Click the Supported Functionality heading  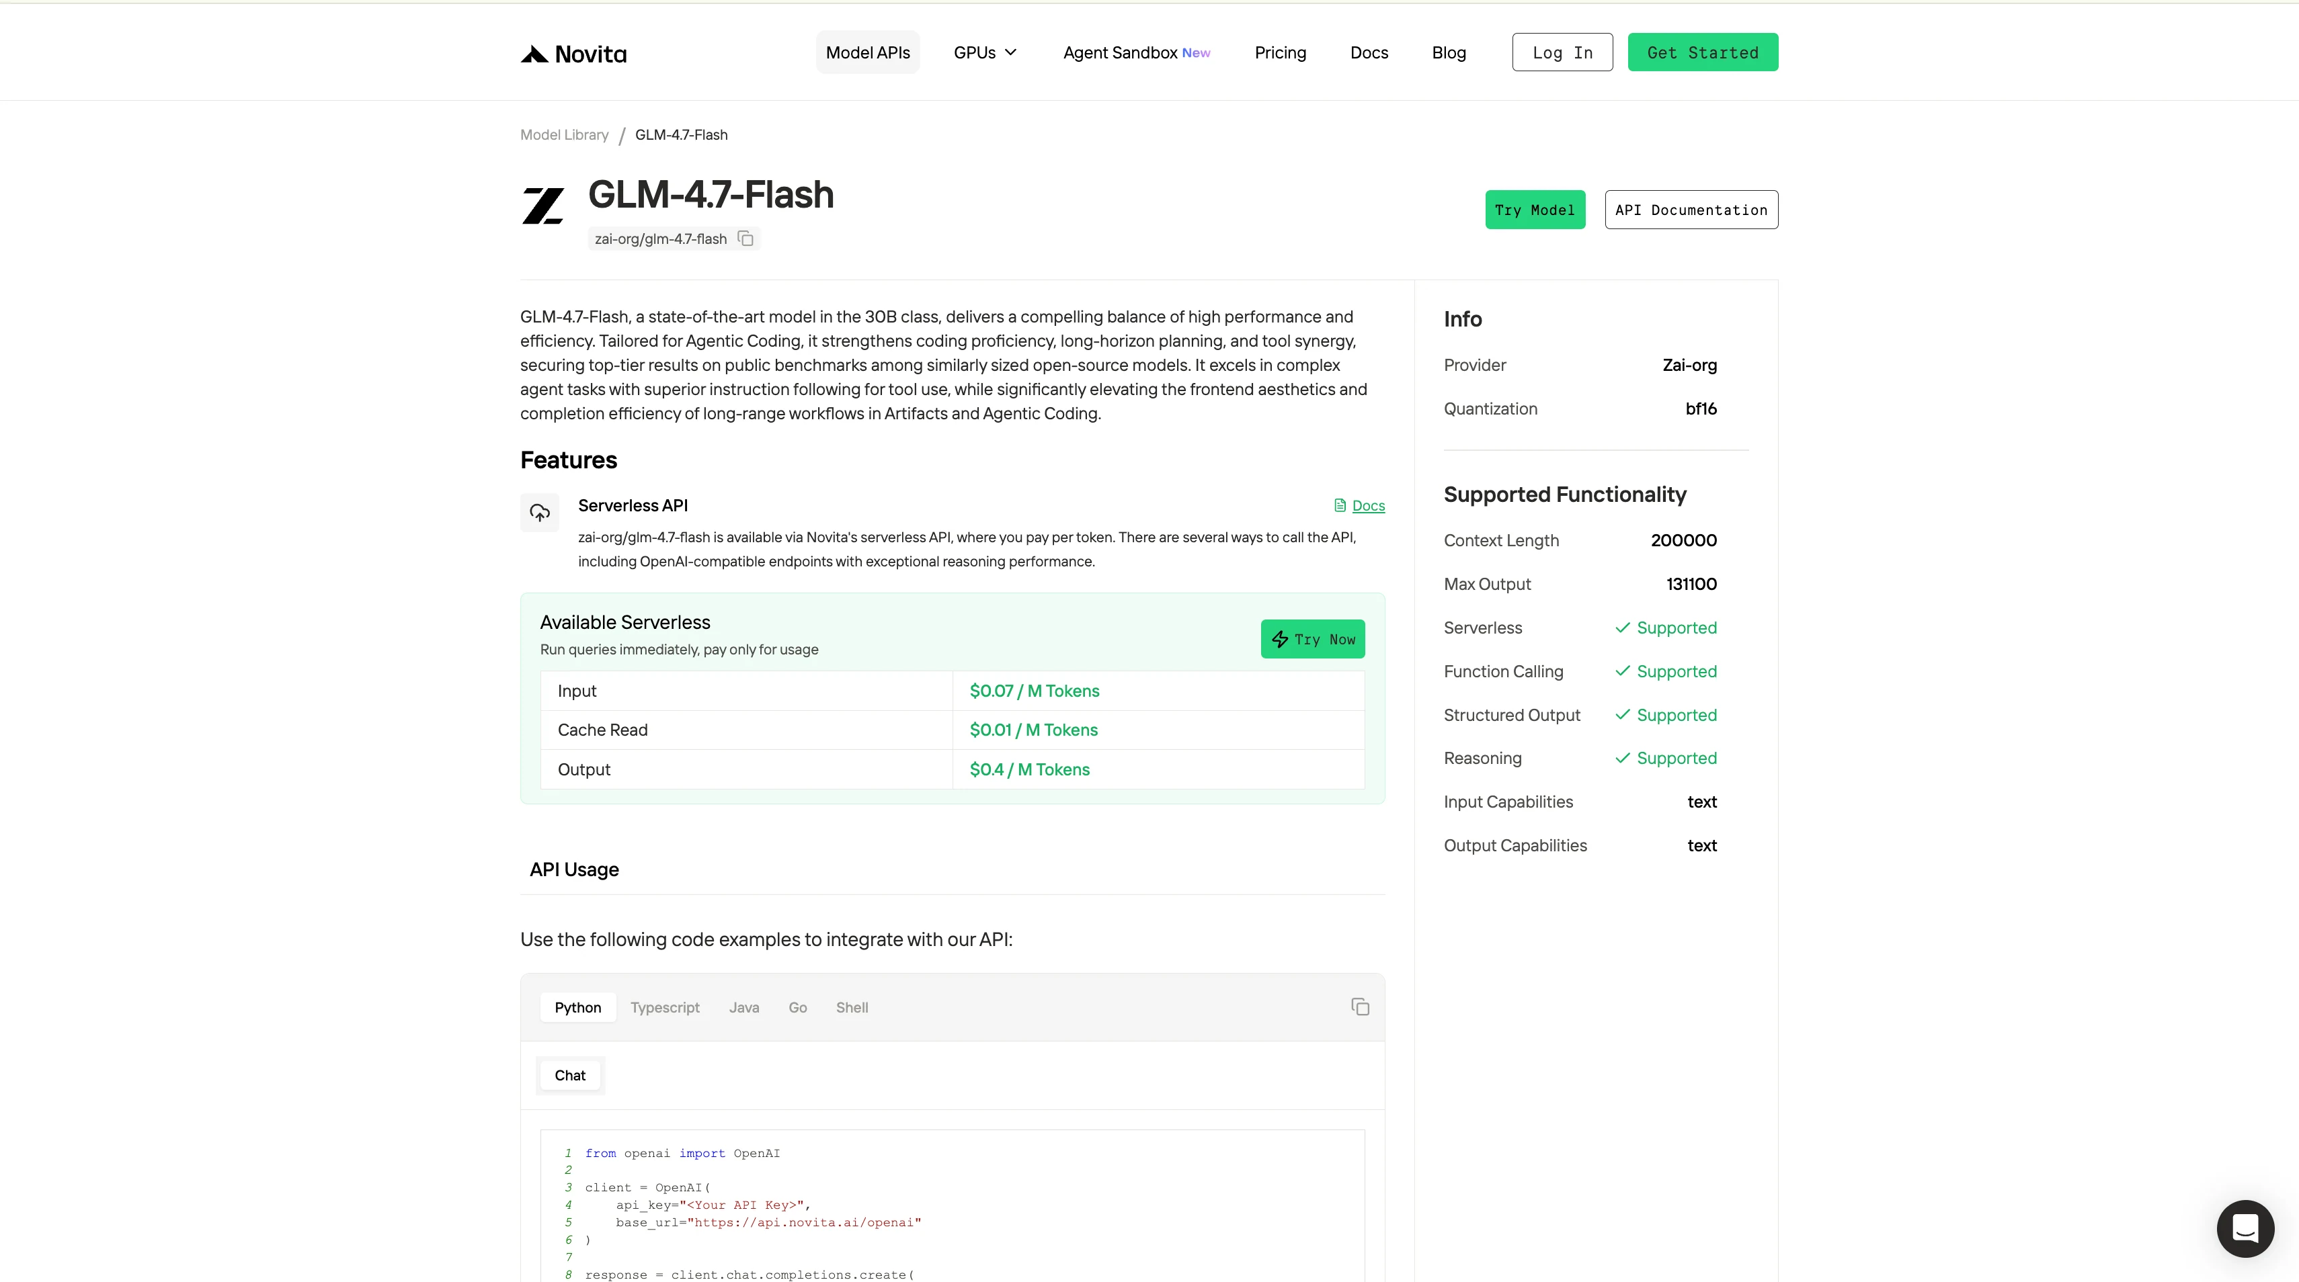[x=1564, y=495]
